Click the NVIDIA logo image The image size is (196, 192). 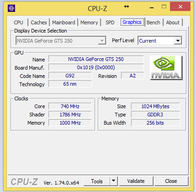click(166, 68)
